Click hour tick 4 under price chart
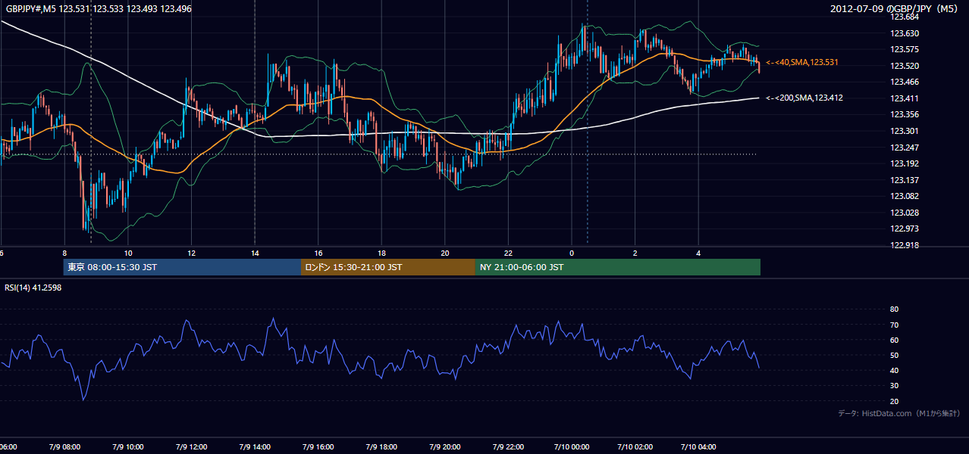This screenshot has height=454, width=969. [x=699, y=253]
